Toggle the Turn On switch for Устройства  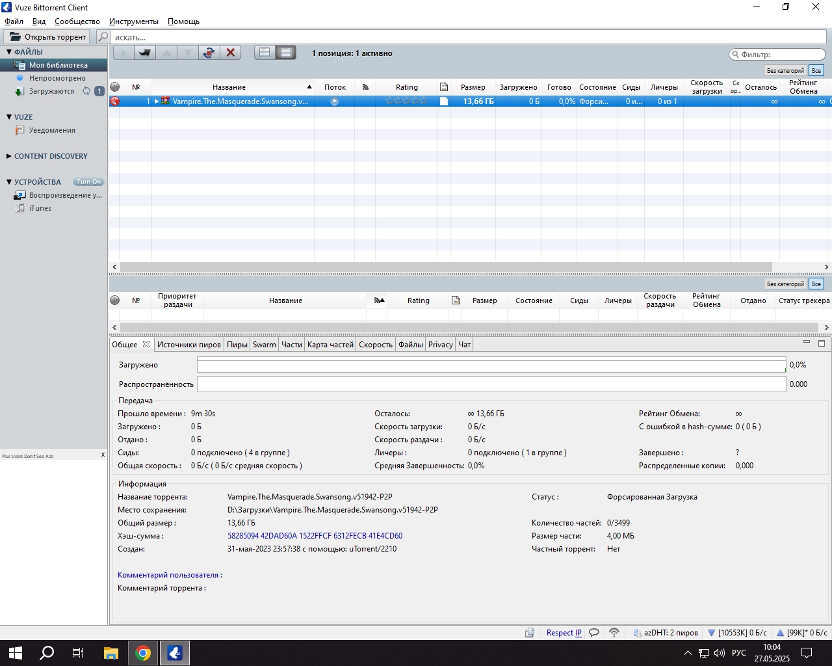(88, 182)
